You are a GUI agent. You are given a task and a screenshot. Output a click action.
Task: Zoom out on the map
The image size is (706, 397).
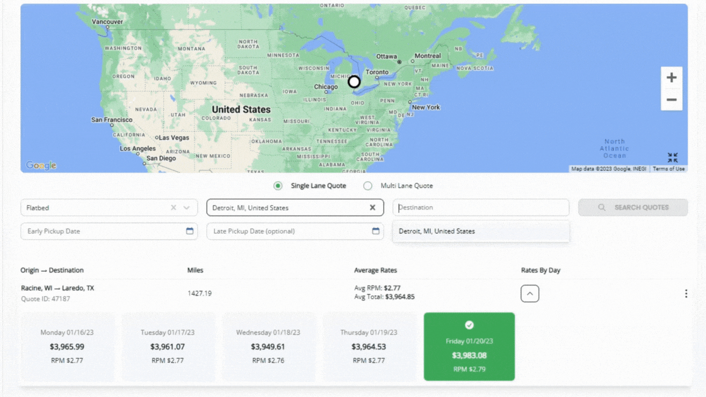tap(671, 100)
